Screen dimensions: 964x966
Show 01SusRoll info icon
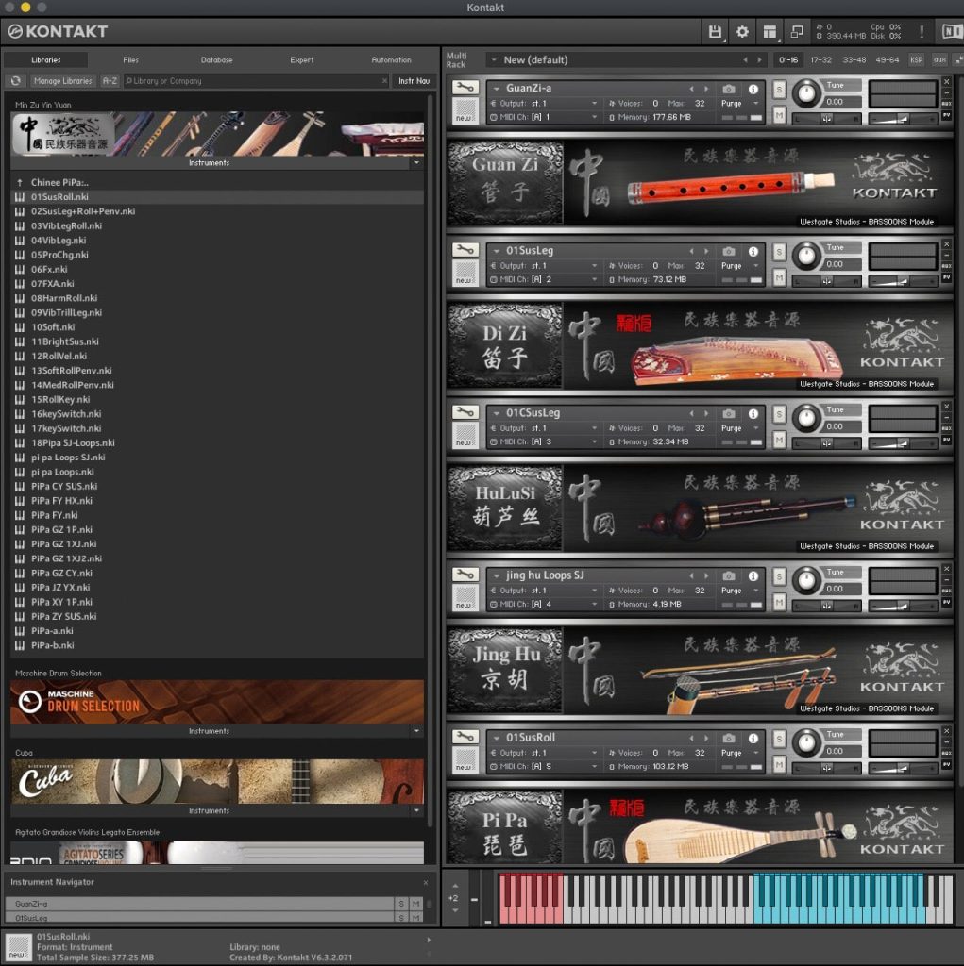753,738
